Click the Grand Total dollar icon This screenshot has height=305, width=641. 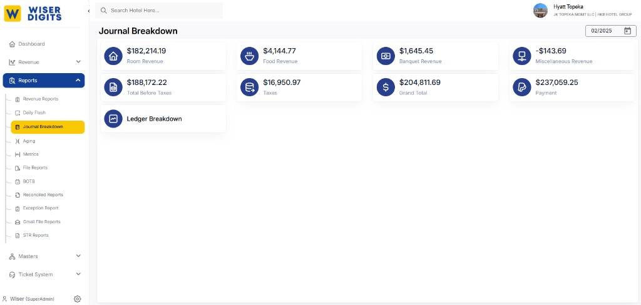coord(386,87)
